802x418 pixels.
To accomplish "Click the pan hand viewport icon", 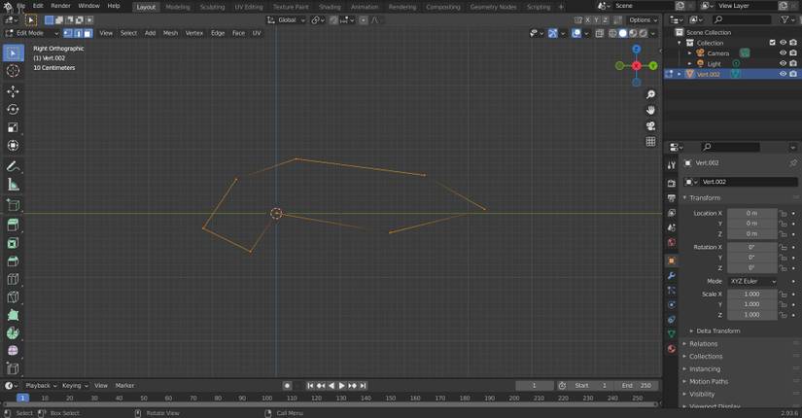I will pyautogui.click(x=650, y=110).
